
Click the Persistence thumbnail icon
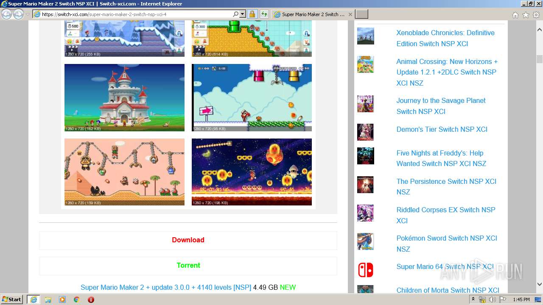[365, 185]
